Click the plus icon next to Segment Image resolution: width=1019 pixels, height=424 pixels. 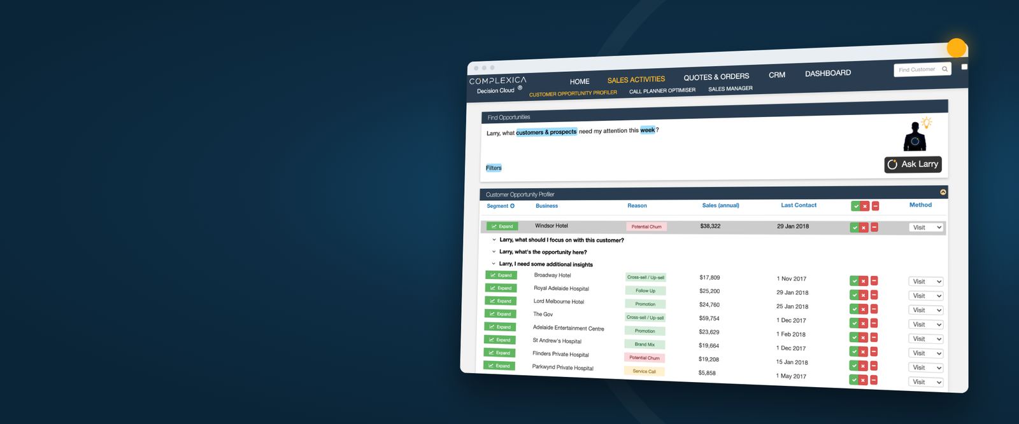(512, 206)
